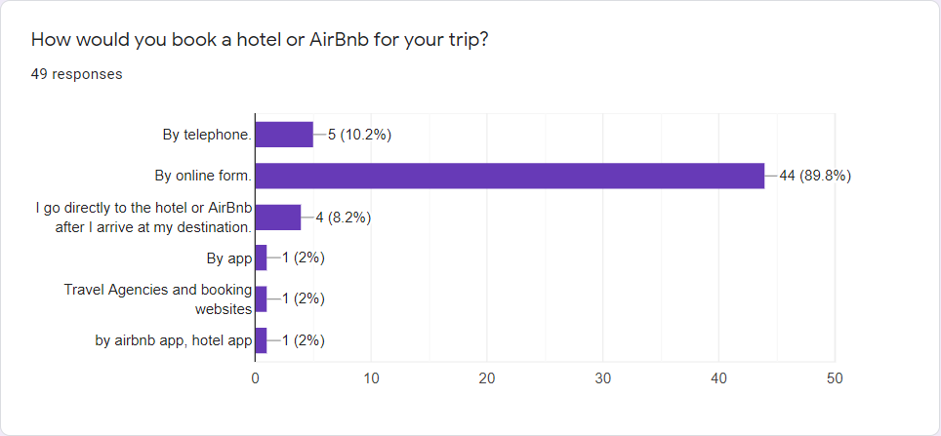Click the 'Travel Agencies and booking websites' label

[158, 299]
